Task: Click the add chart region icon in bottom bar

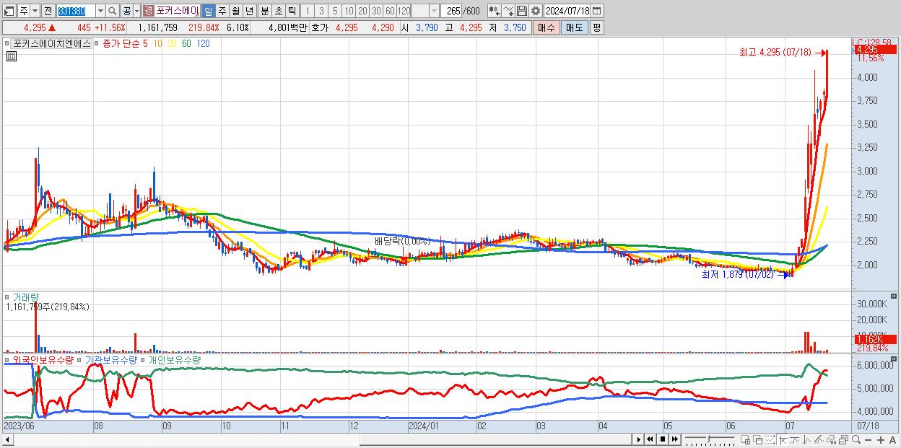Action: [746, 439]
